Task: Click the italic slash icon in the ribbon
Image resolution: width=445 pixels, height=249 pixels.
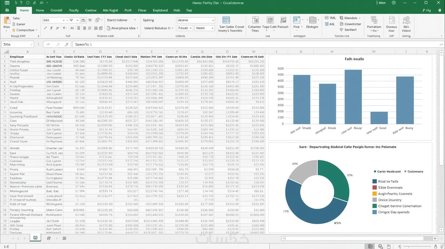Action: pyautogui.click(x=45, y=28)
